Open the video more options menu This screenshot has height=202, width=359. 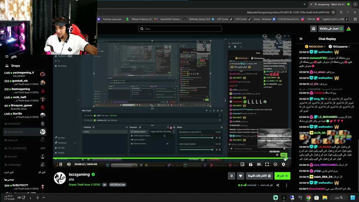coord(286,185)
